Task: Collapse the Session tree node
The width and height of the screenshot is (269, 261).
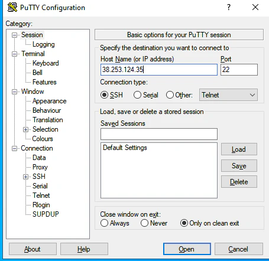Action: click(x=14, y=35)
